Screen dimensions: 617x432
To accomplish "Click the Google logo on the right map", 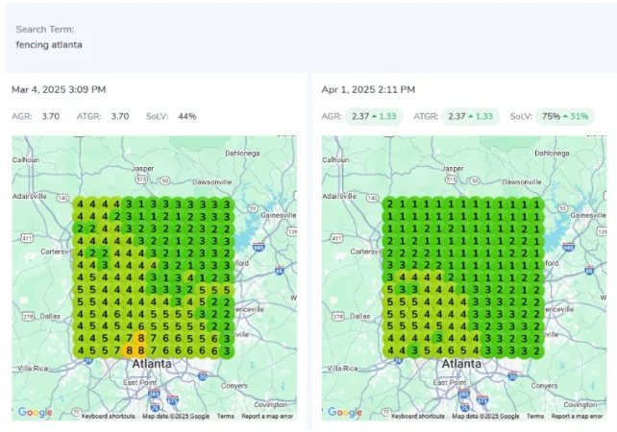I will [x=345, y=412].
